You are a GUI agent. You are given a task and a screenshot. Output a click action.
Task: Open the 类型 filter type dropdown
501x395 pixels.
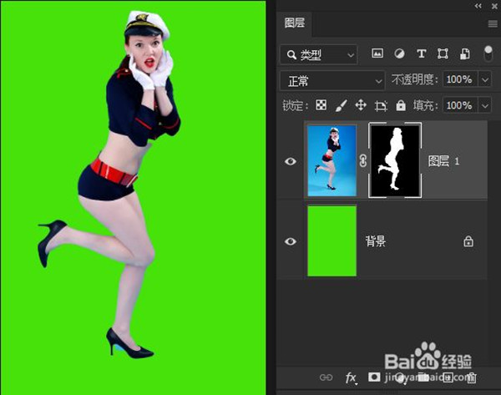[x=321, y=54]
